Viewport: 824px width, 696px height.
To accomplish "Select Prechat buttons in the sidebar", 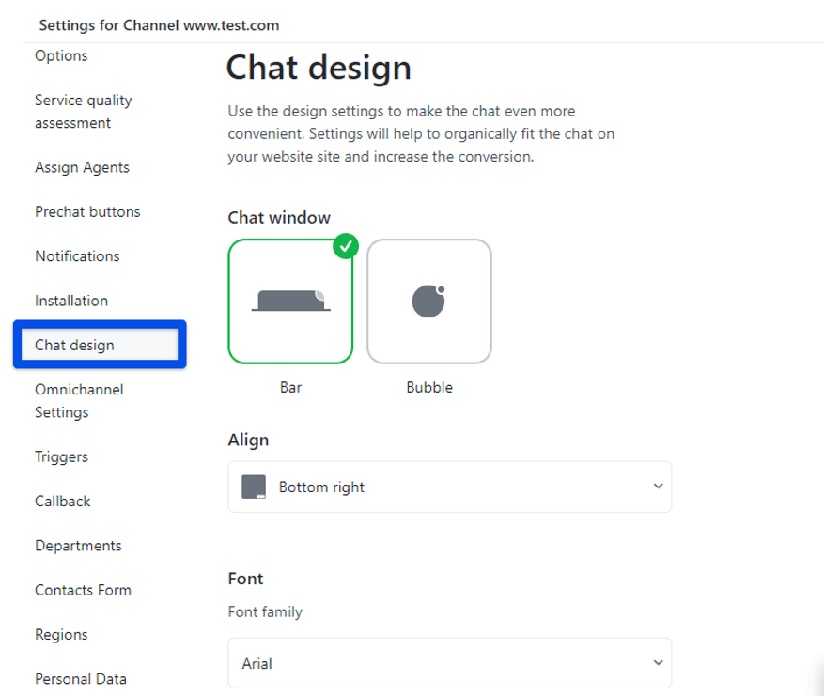I will click(x=86, y=211).
